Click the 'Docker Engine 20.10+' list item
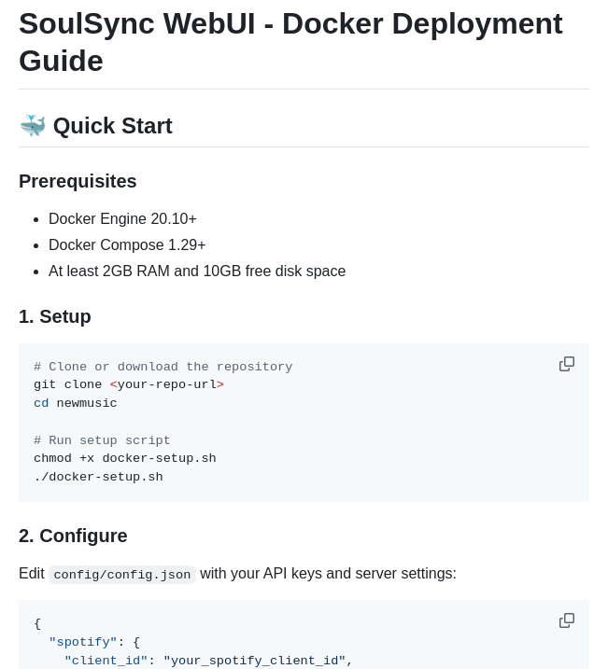The height and width of the screenshot is (669, 608). (122, 218)
